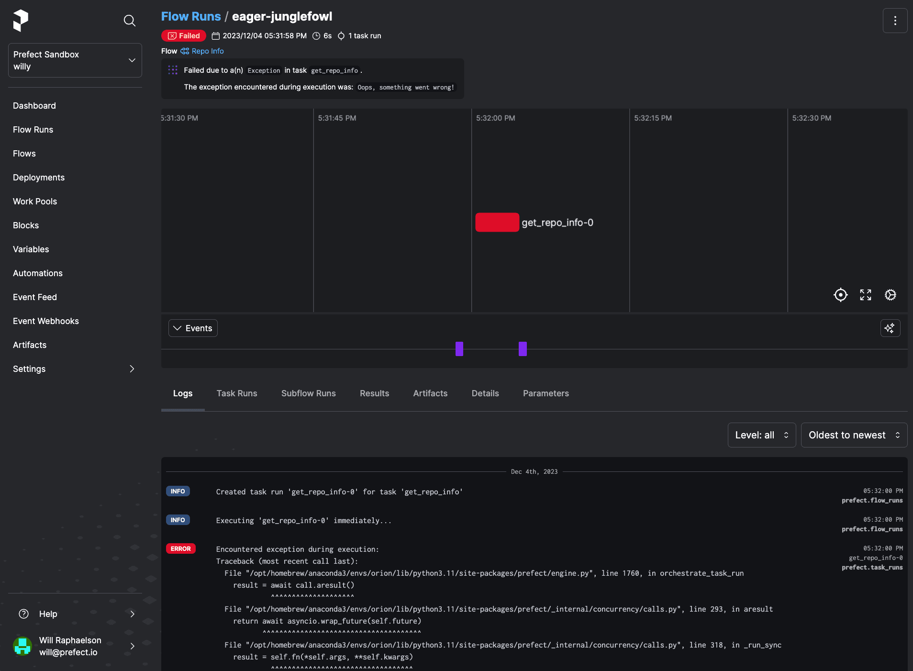The height and width of the screenshot is (671, 913).
Task: Click the first purple event marker
Action: click(x=459, y=349)
